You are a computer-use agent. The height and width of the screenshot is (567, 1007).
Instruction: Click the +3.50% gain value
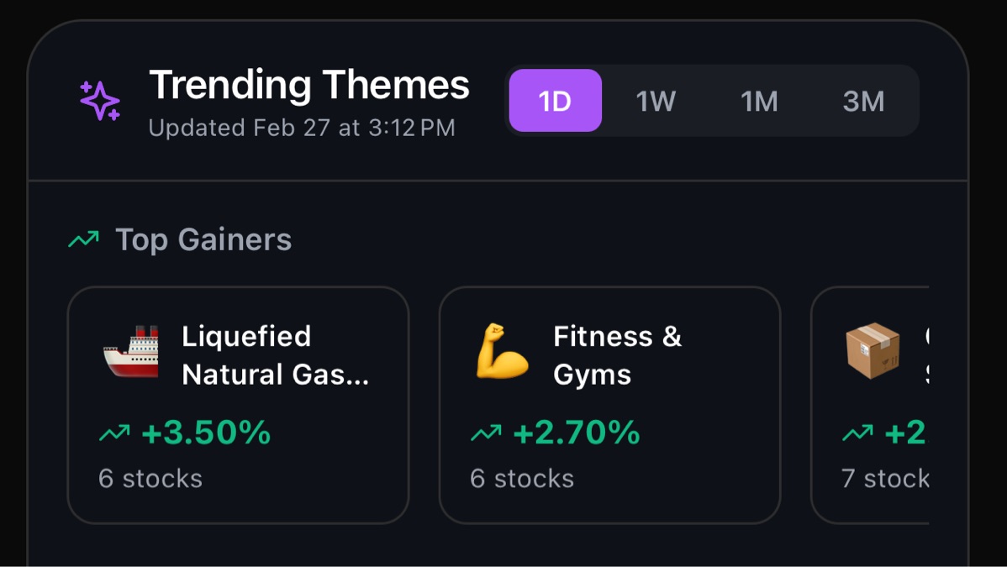pyautogui.click(x=206, y=433)
